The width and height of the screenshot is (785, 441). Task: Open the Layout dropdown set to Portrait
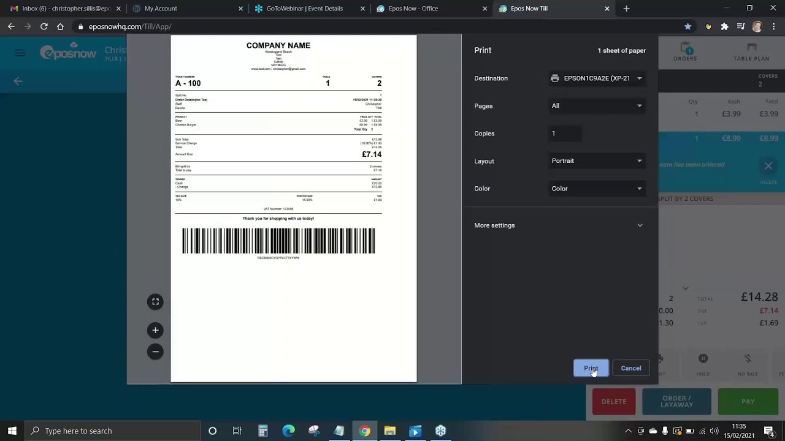pos(597,161)
